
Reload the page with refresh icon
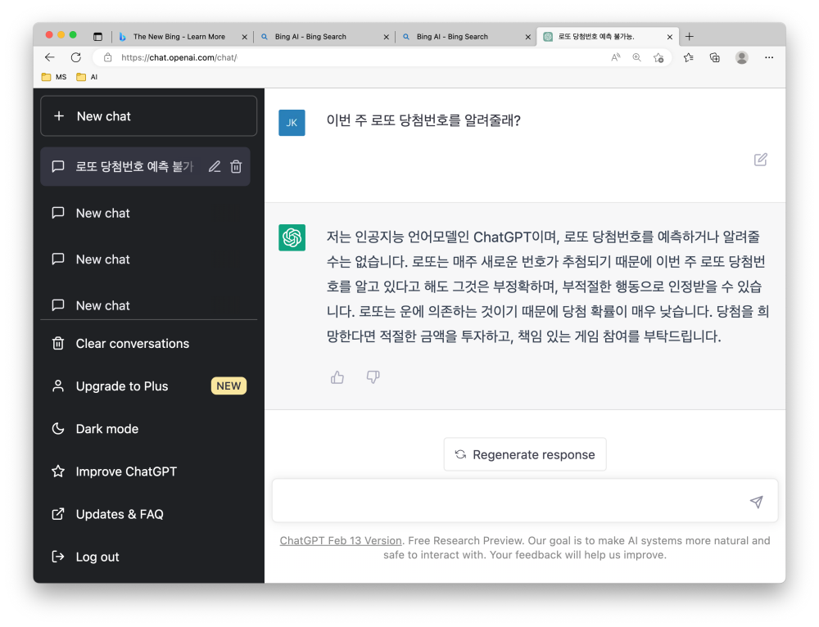coord(75,57)
